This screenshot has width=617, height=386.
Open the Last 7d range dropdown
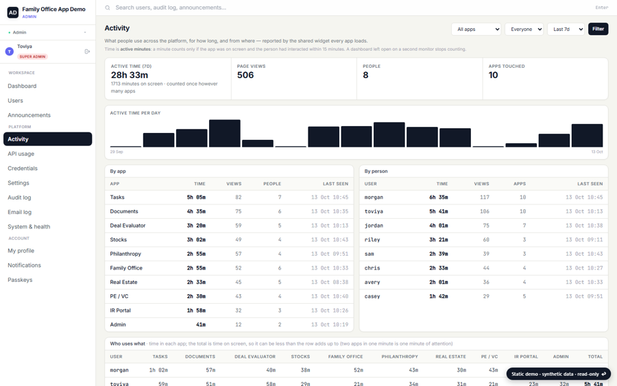[566, 29]
